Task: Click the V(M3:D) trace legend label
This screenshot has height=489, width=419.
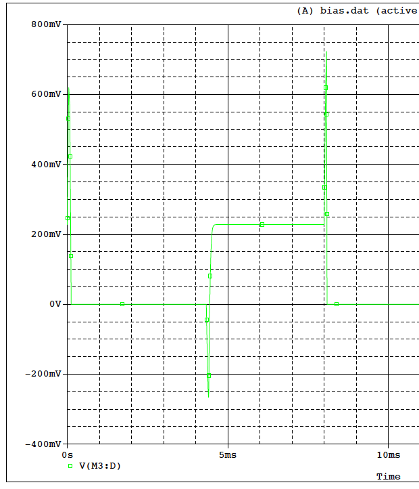Action: [99, 466]
